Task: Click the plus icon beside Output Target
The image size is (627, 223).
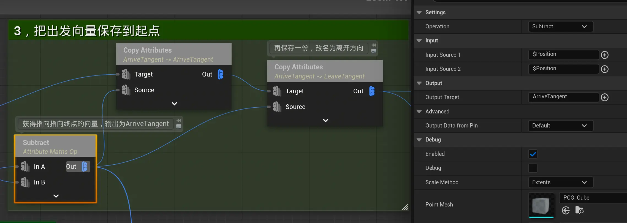Action: point(604,97)
